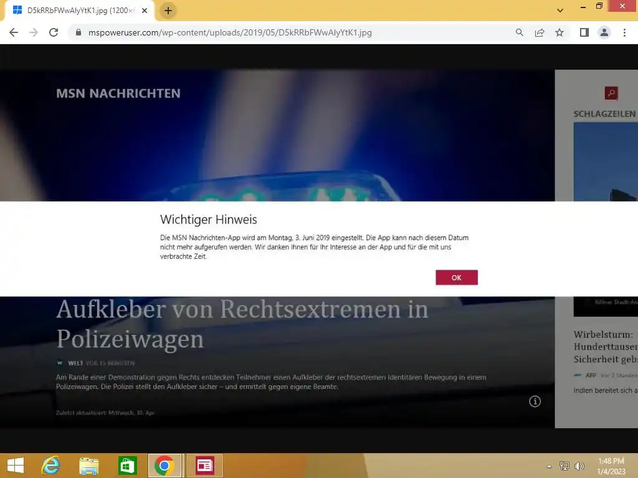638x478 pixels.
Task: Click the address bar URL
Action: (230, 32)
